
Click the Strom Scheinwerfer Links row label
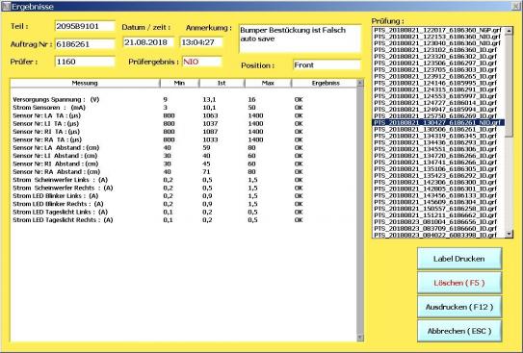[x=61, y=180]
